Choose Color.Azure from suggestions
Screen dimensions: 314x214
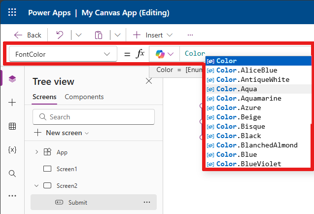pyautogui.click(x=258, y=108)
